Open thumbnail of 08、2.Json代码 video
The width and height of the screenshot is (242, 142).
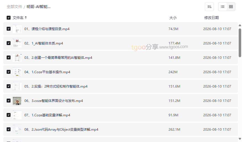pos(17,129)
